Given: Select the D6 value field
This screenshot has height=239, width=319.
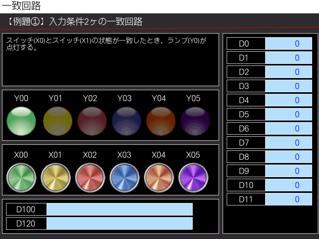Looking at the screenshot, I should point(289,129).
